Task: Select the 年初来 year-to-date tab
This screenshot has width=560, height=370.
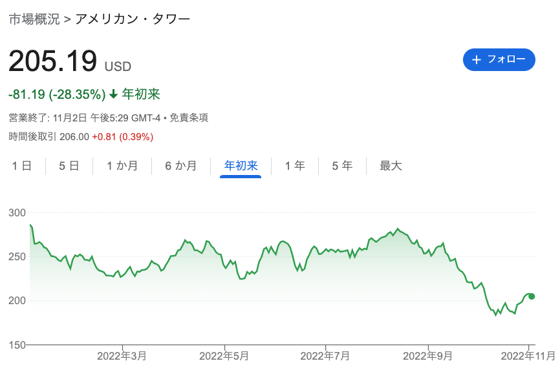Action: [x=241, y=166]
